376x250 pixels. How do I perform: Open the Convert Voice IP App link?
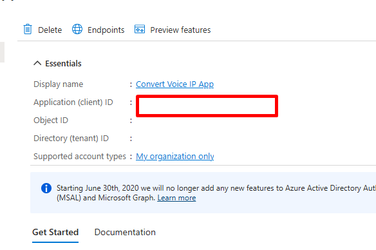pyautogui.click(x=175, y=84)
